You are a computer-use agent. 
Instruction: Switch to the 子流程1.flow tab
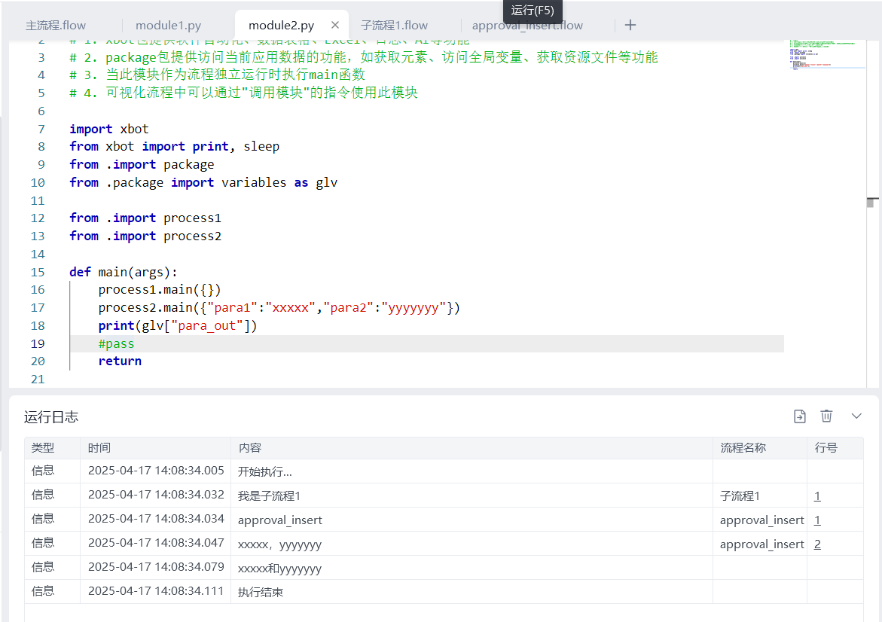(x=394, y=26)
